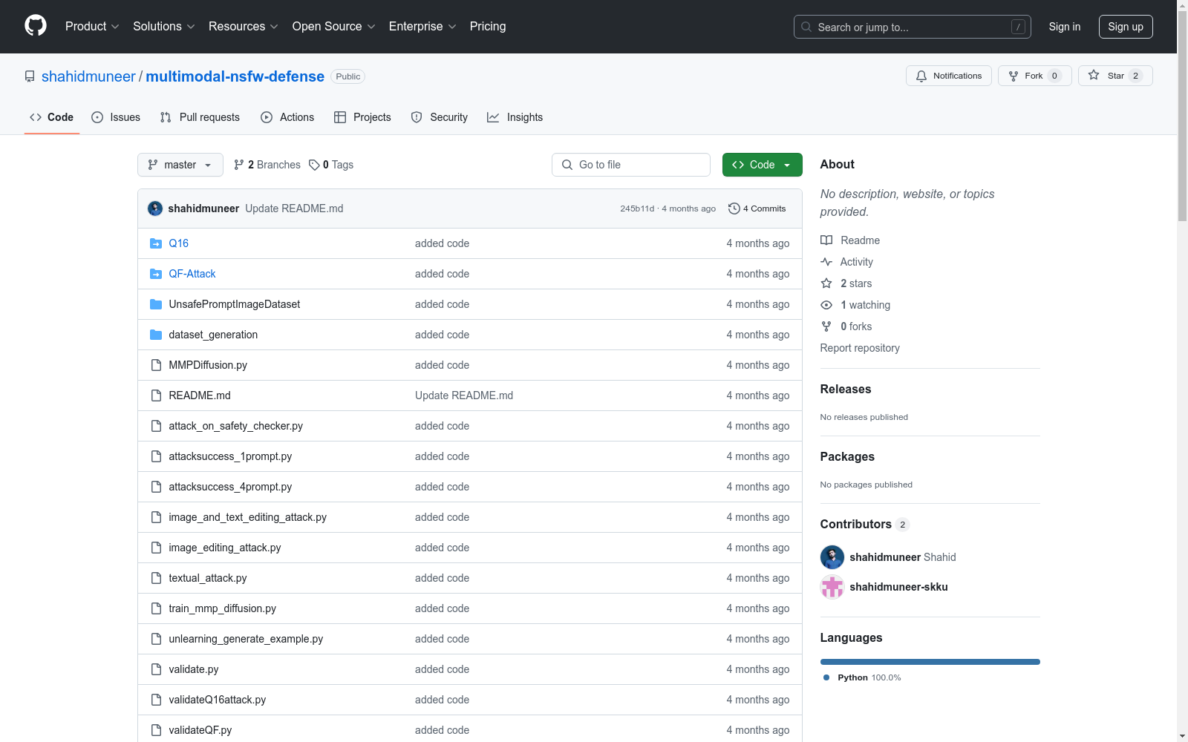Click the dataset_generation folder icon
Viewport: 1188px width, 742px height.
click(156, 335)
